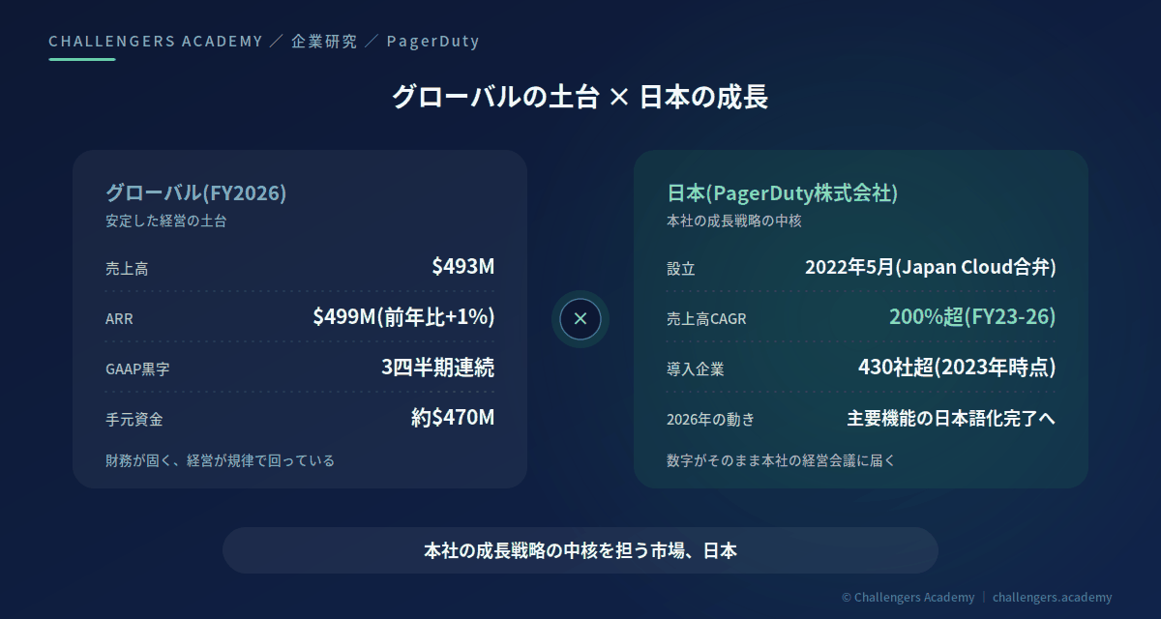Click the title グローバルの土台 × 日本の成長
The image size is (1161, 619).
580,97
